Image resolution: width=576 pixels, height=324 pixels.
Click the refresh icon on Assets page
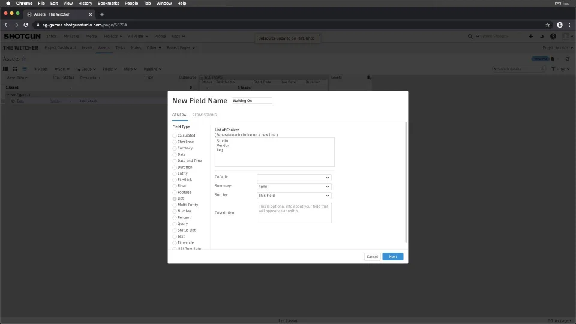tap(568, 59)
